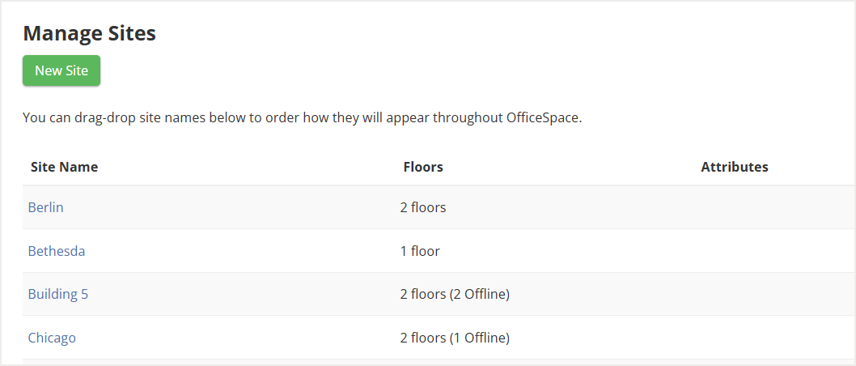The height and width of the screenshot is (366, 856).
Task: Click the green New Site button
Action: click(x=61, y=70)
